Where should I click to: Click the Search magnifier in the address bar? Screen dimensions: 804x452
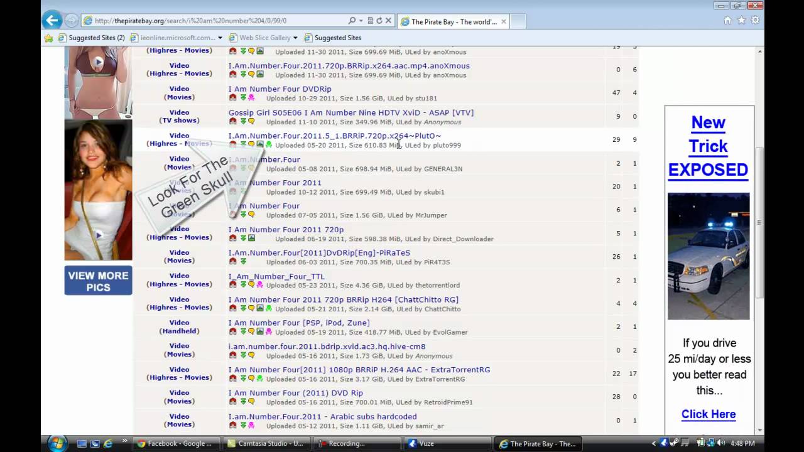352,21
